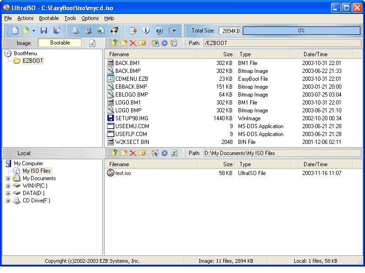Image resolution: width=365 pixels, height=273 pixels.
Task: Click blue gear icon in Local pane toolbar
Action: pyautogui.click(x=164, y=153)
